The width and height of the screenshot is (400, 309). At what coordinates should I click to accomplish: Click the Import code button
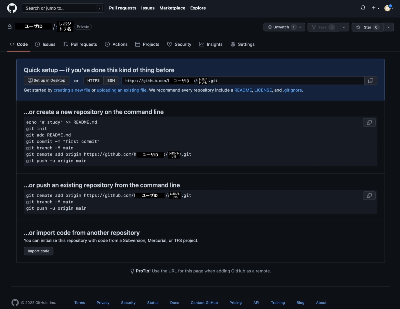(x=39, y=251)
